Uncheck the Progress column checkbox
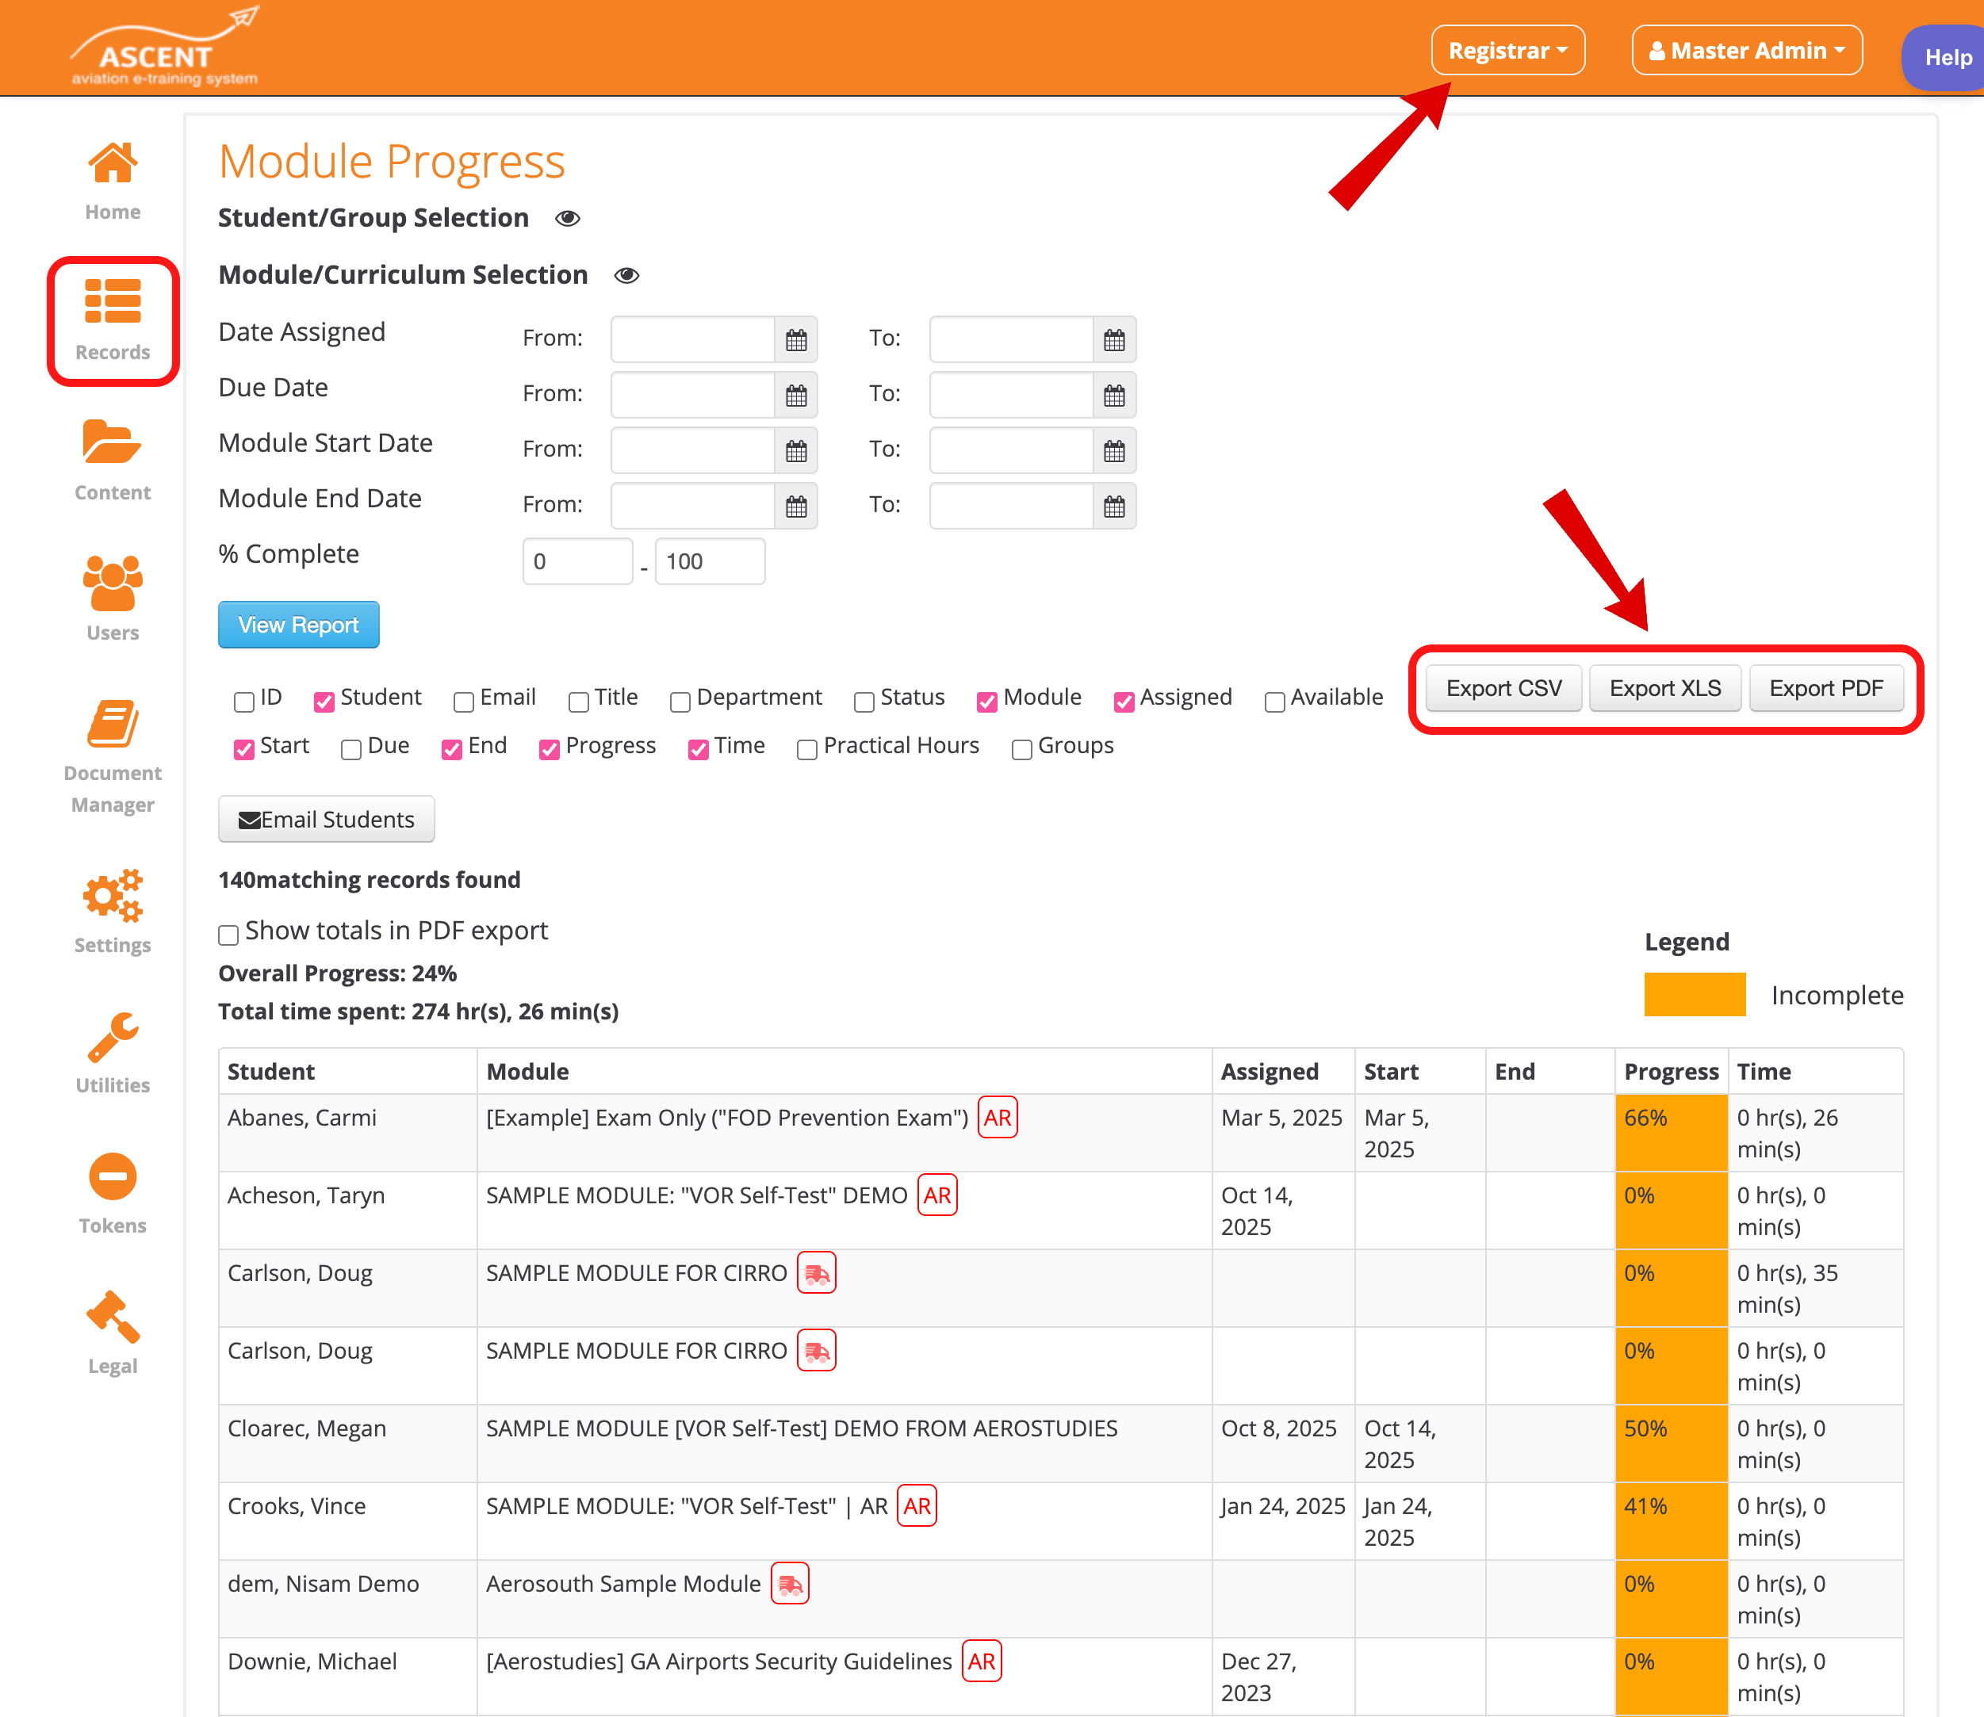This screenshot has width=1984, height=1717. point(550,749)
